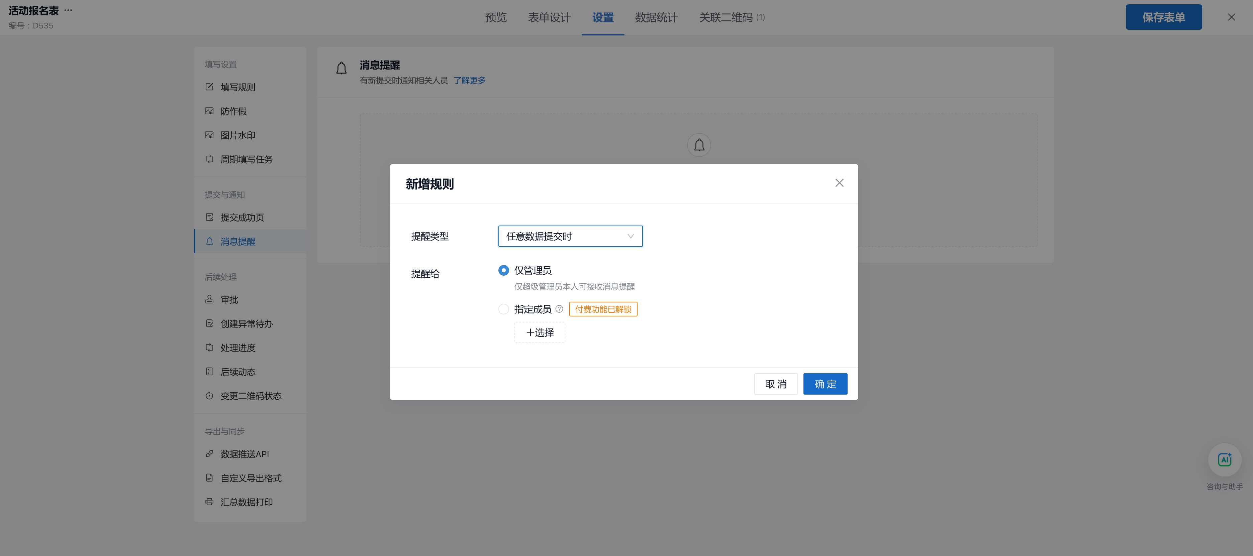Switch to the 数据统计 tab
This screenshot has height=556, width=1253.
[656, 17]
